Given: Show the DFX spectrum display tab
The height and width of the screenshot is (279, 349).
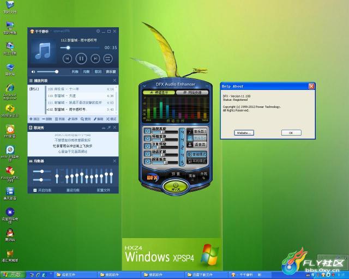Looking at the screenshot, I should (x=159, y=92).
